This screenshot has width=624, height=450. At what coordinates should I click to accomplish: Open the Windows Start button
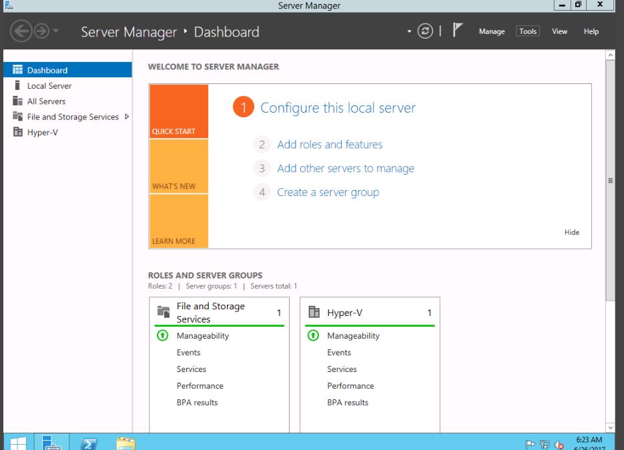click(x=18, y=443)
